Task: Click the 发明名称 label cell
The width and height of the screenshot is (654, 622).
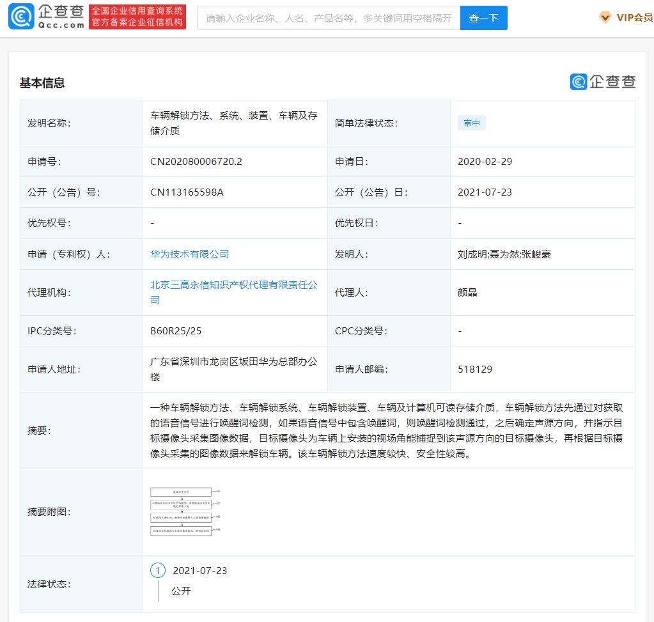Action: (x=81, y=123)
